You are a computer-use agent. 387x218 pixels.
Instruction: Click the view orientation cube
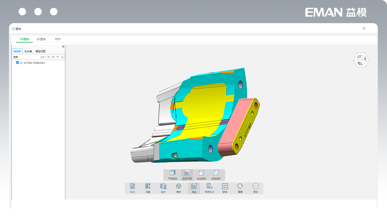pyautogui.click(x=361, y=60)
